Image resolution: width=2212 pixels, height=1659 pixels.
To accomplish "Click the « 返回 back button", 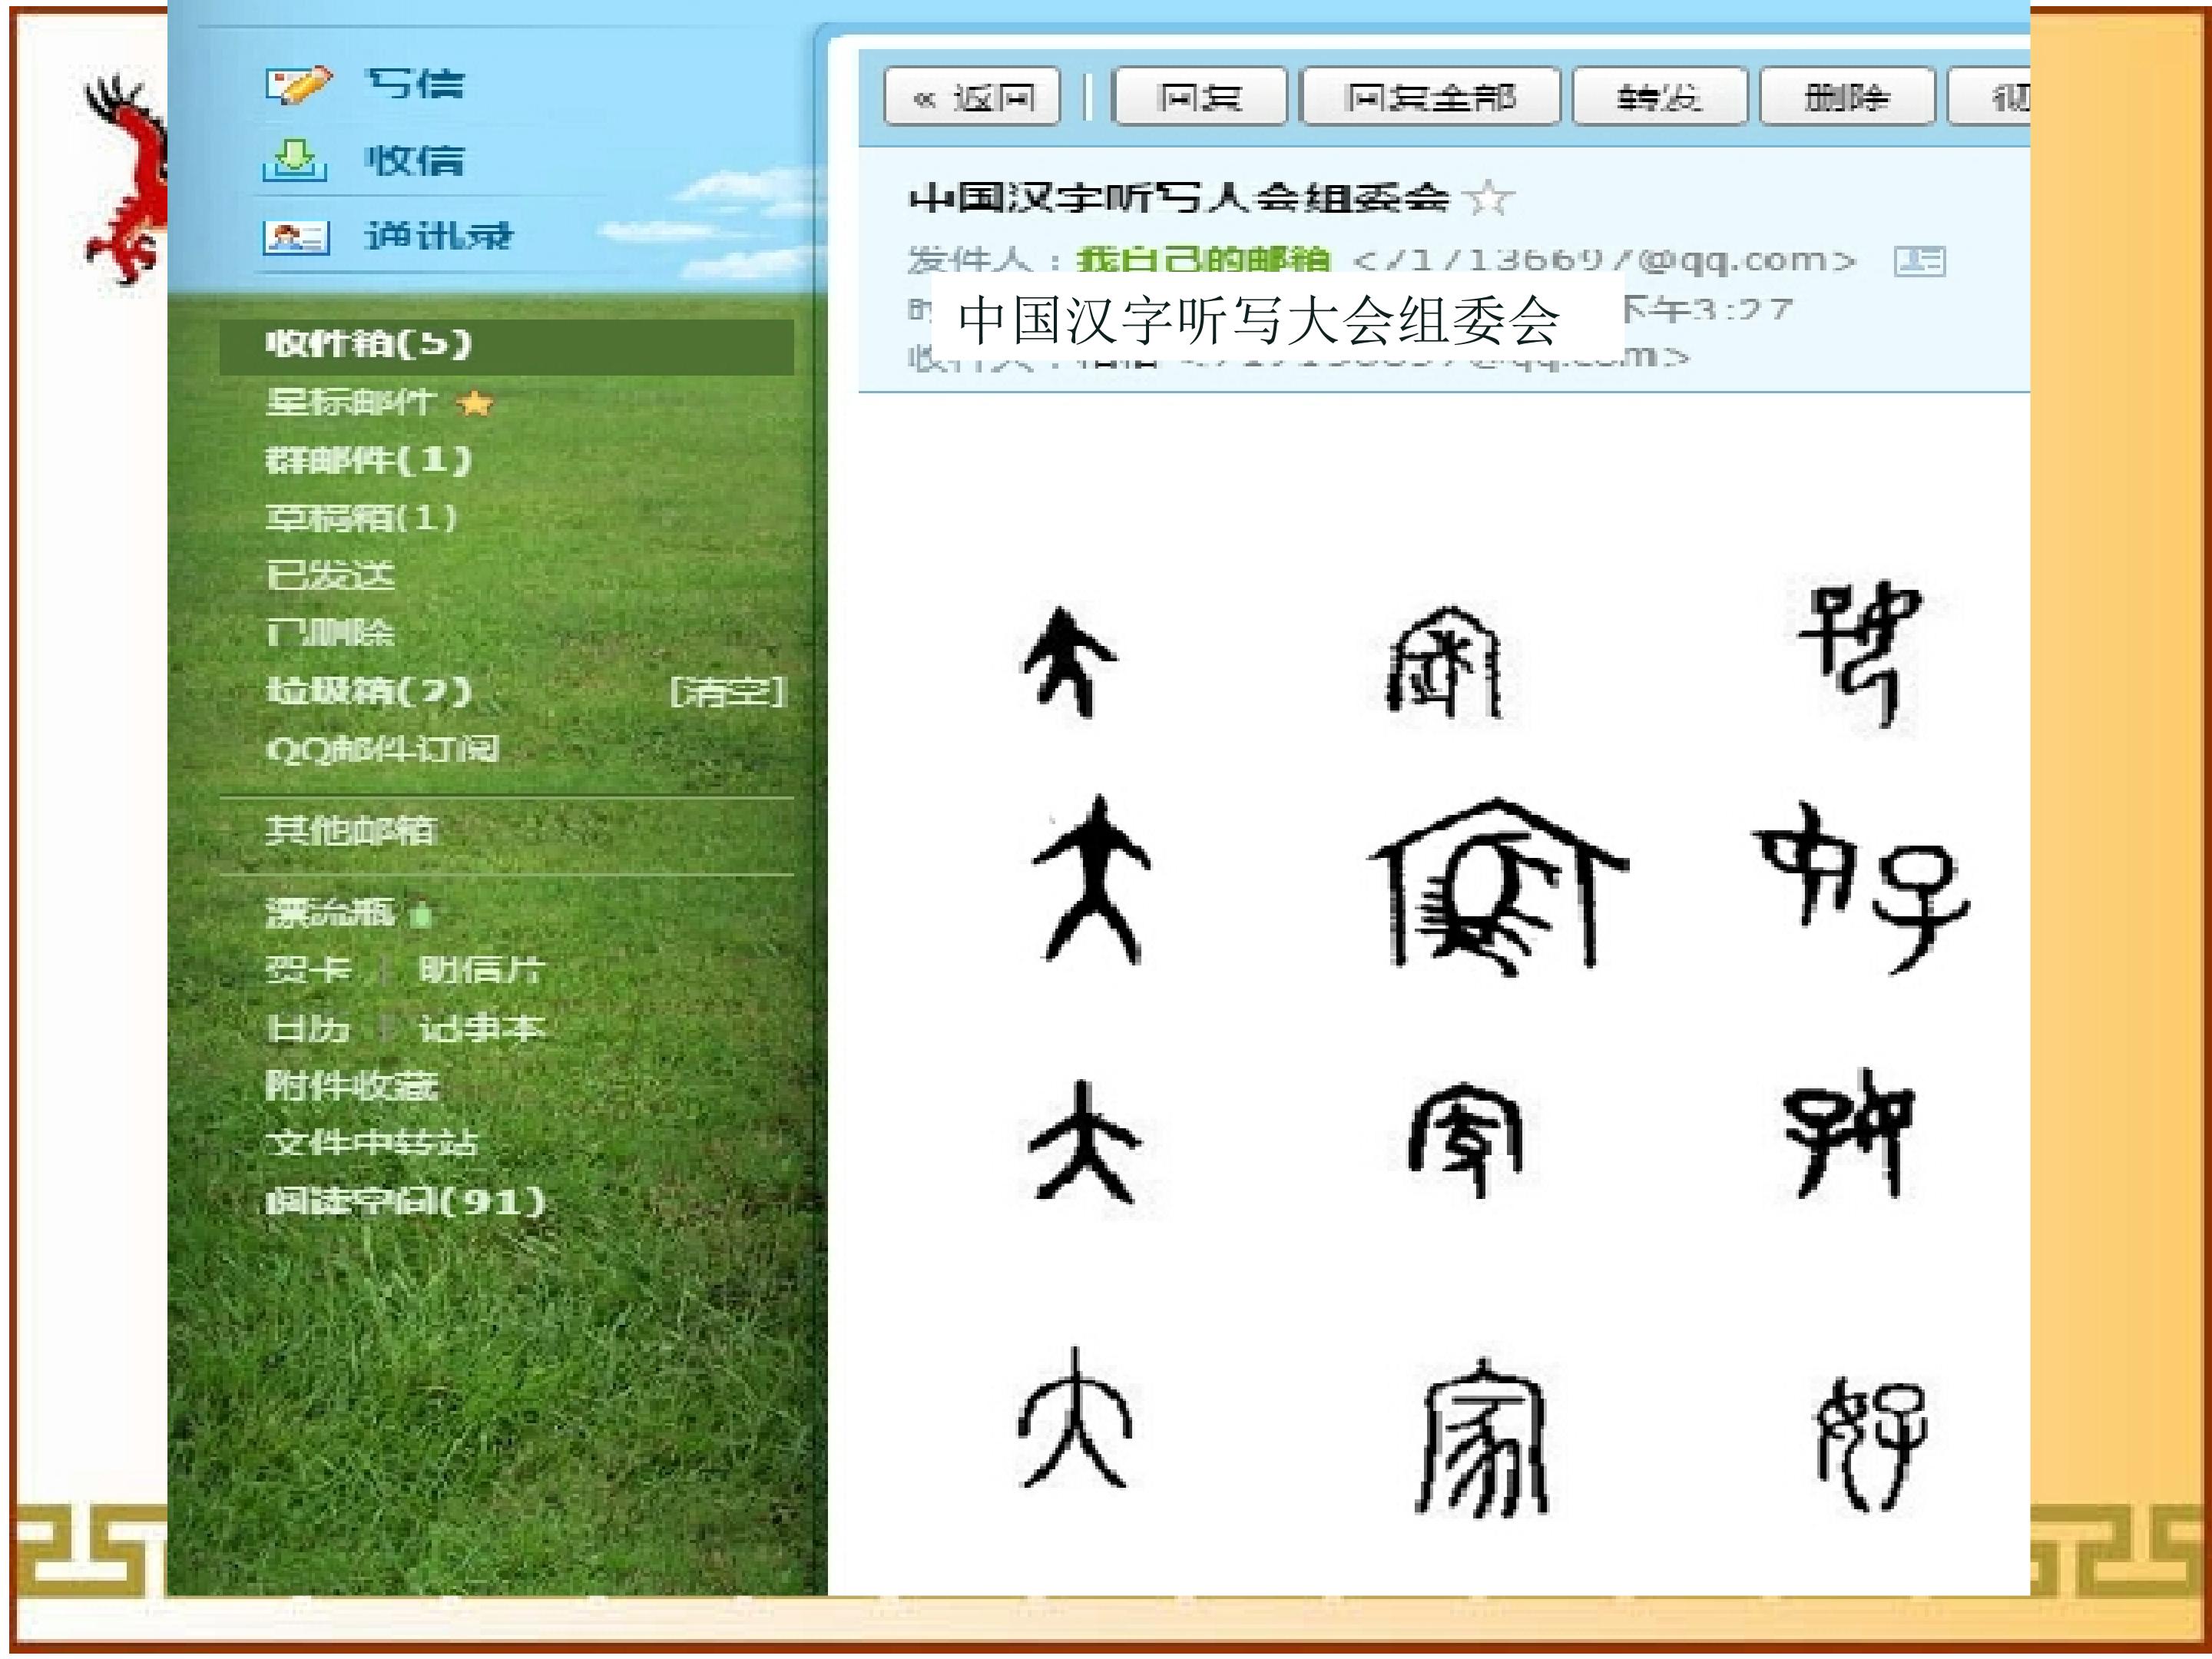I will [972, 97].
